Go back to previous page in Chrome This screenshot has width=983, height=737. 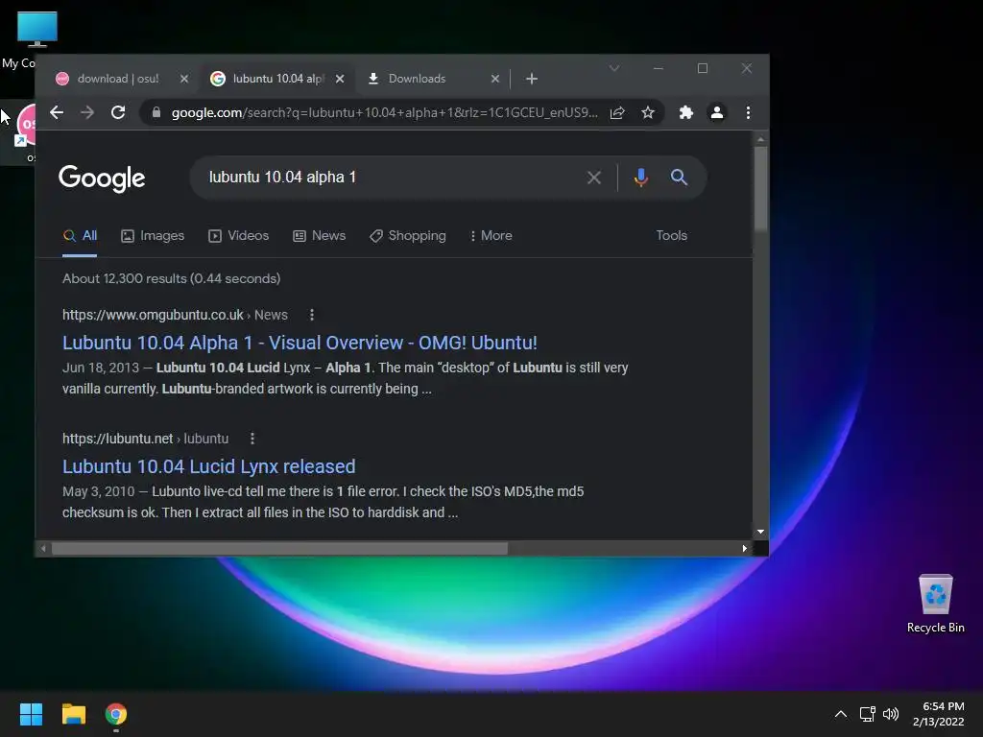(57, 113)
